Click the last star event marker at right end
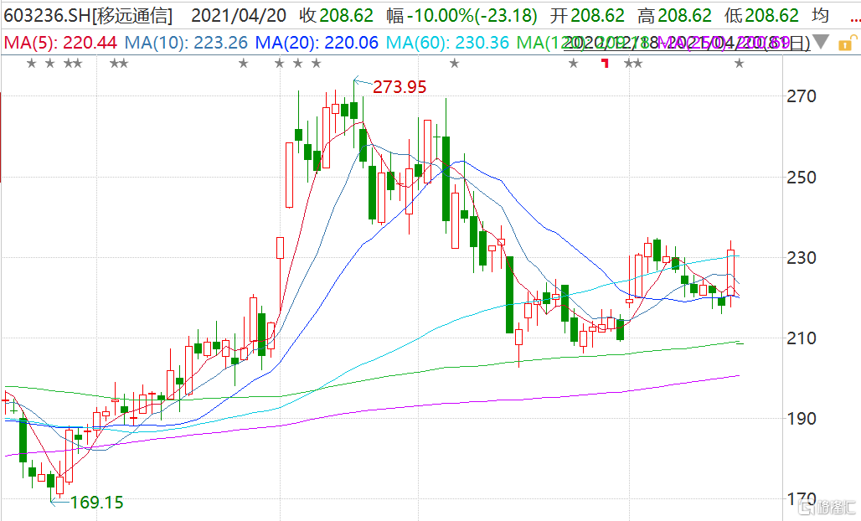The image size is (861, 521). [739, 64]
